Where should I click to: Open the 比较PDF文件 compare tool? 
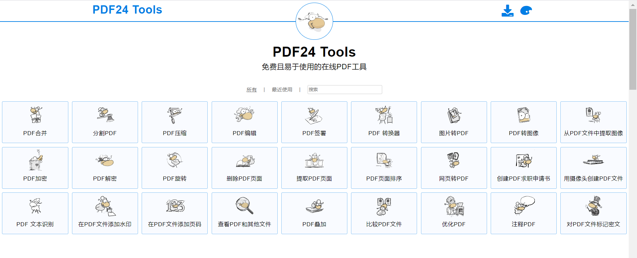point(384,213)
